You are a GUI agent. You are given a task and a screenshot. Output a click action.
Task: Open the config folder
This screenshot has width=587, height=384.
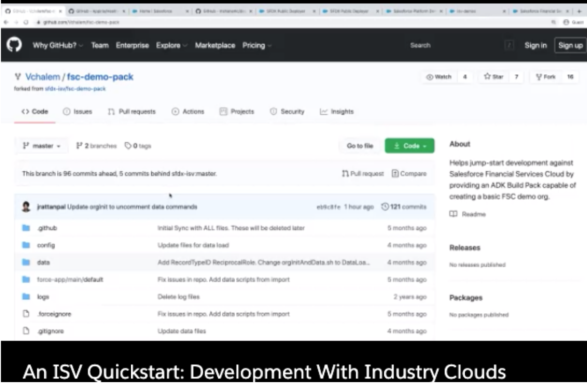pos(46,245)
